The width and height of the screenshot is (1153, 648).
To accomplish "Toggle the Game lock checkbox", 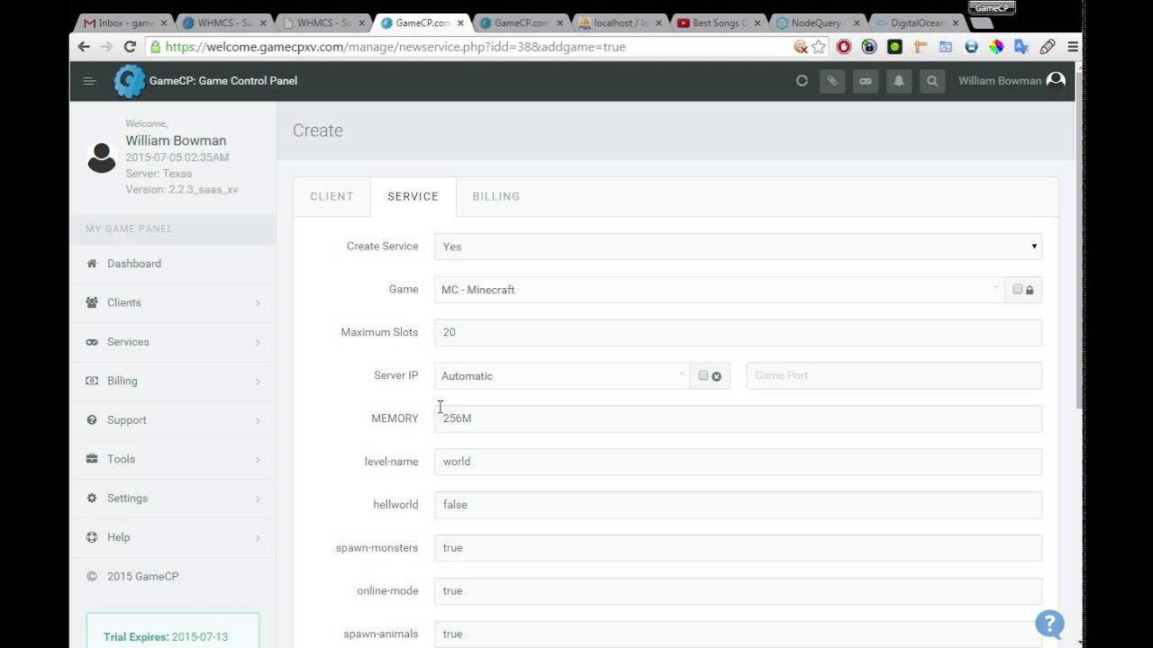I will coord(1018,290).
